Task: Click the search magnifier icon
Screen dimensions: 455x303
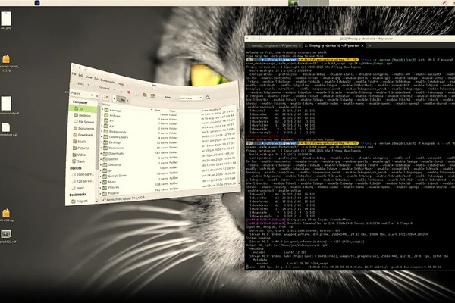Action: 208,98
